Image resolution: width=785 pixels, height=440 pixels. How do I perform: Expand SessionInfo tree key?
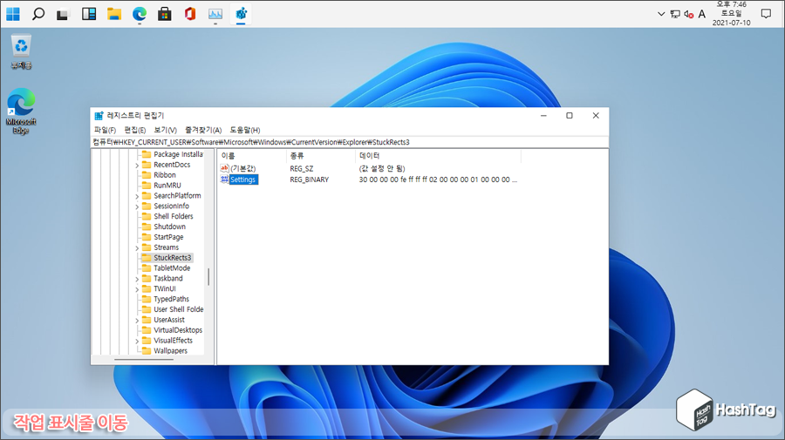click(x=137, y=206)
